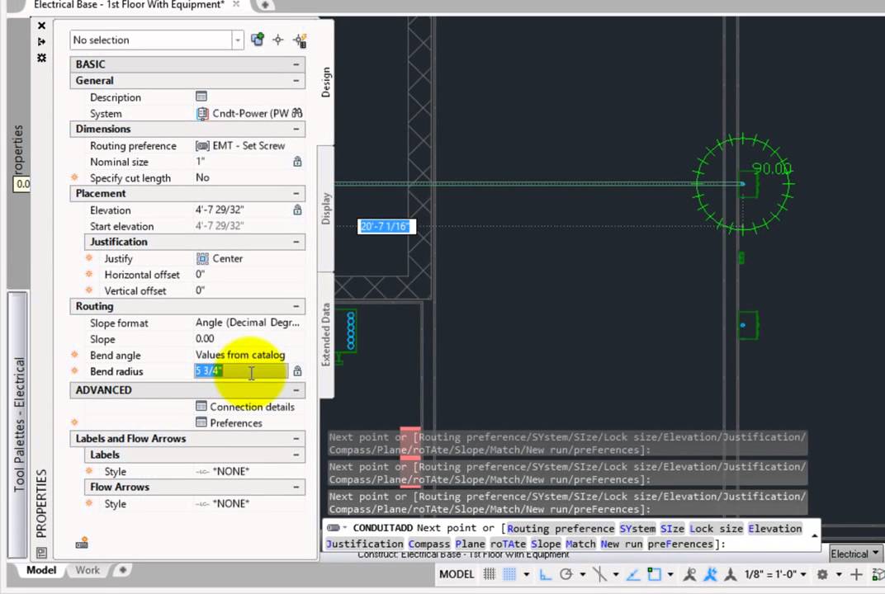Open the No selection dropdown

238,40
